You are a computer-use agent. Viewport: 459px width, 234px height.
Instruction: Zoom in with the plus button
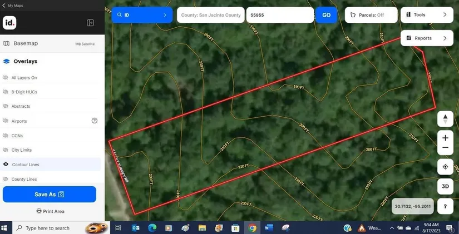point(445,138)
